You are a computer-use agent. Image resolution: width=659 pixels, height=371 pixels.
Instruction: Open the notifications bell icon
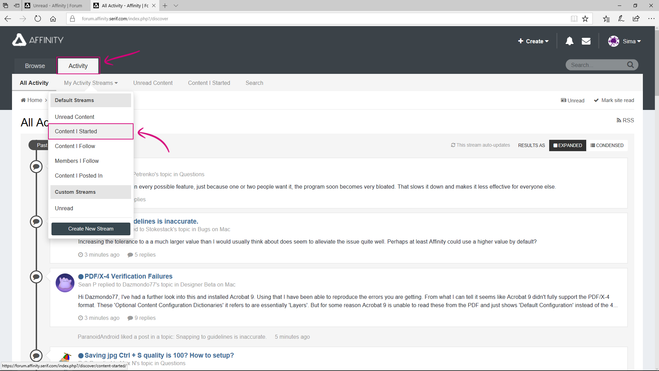coord(569,41)
